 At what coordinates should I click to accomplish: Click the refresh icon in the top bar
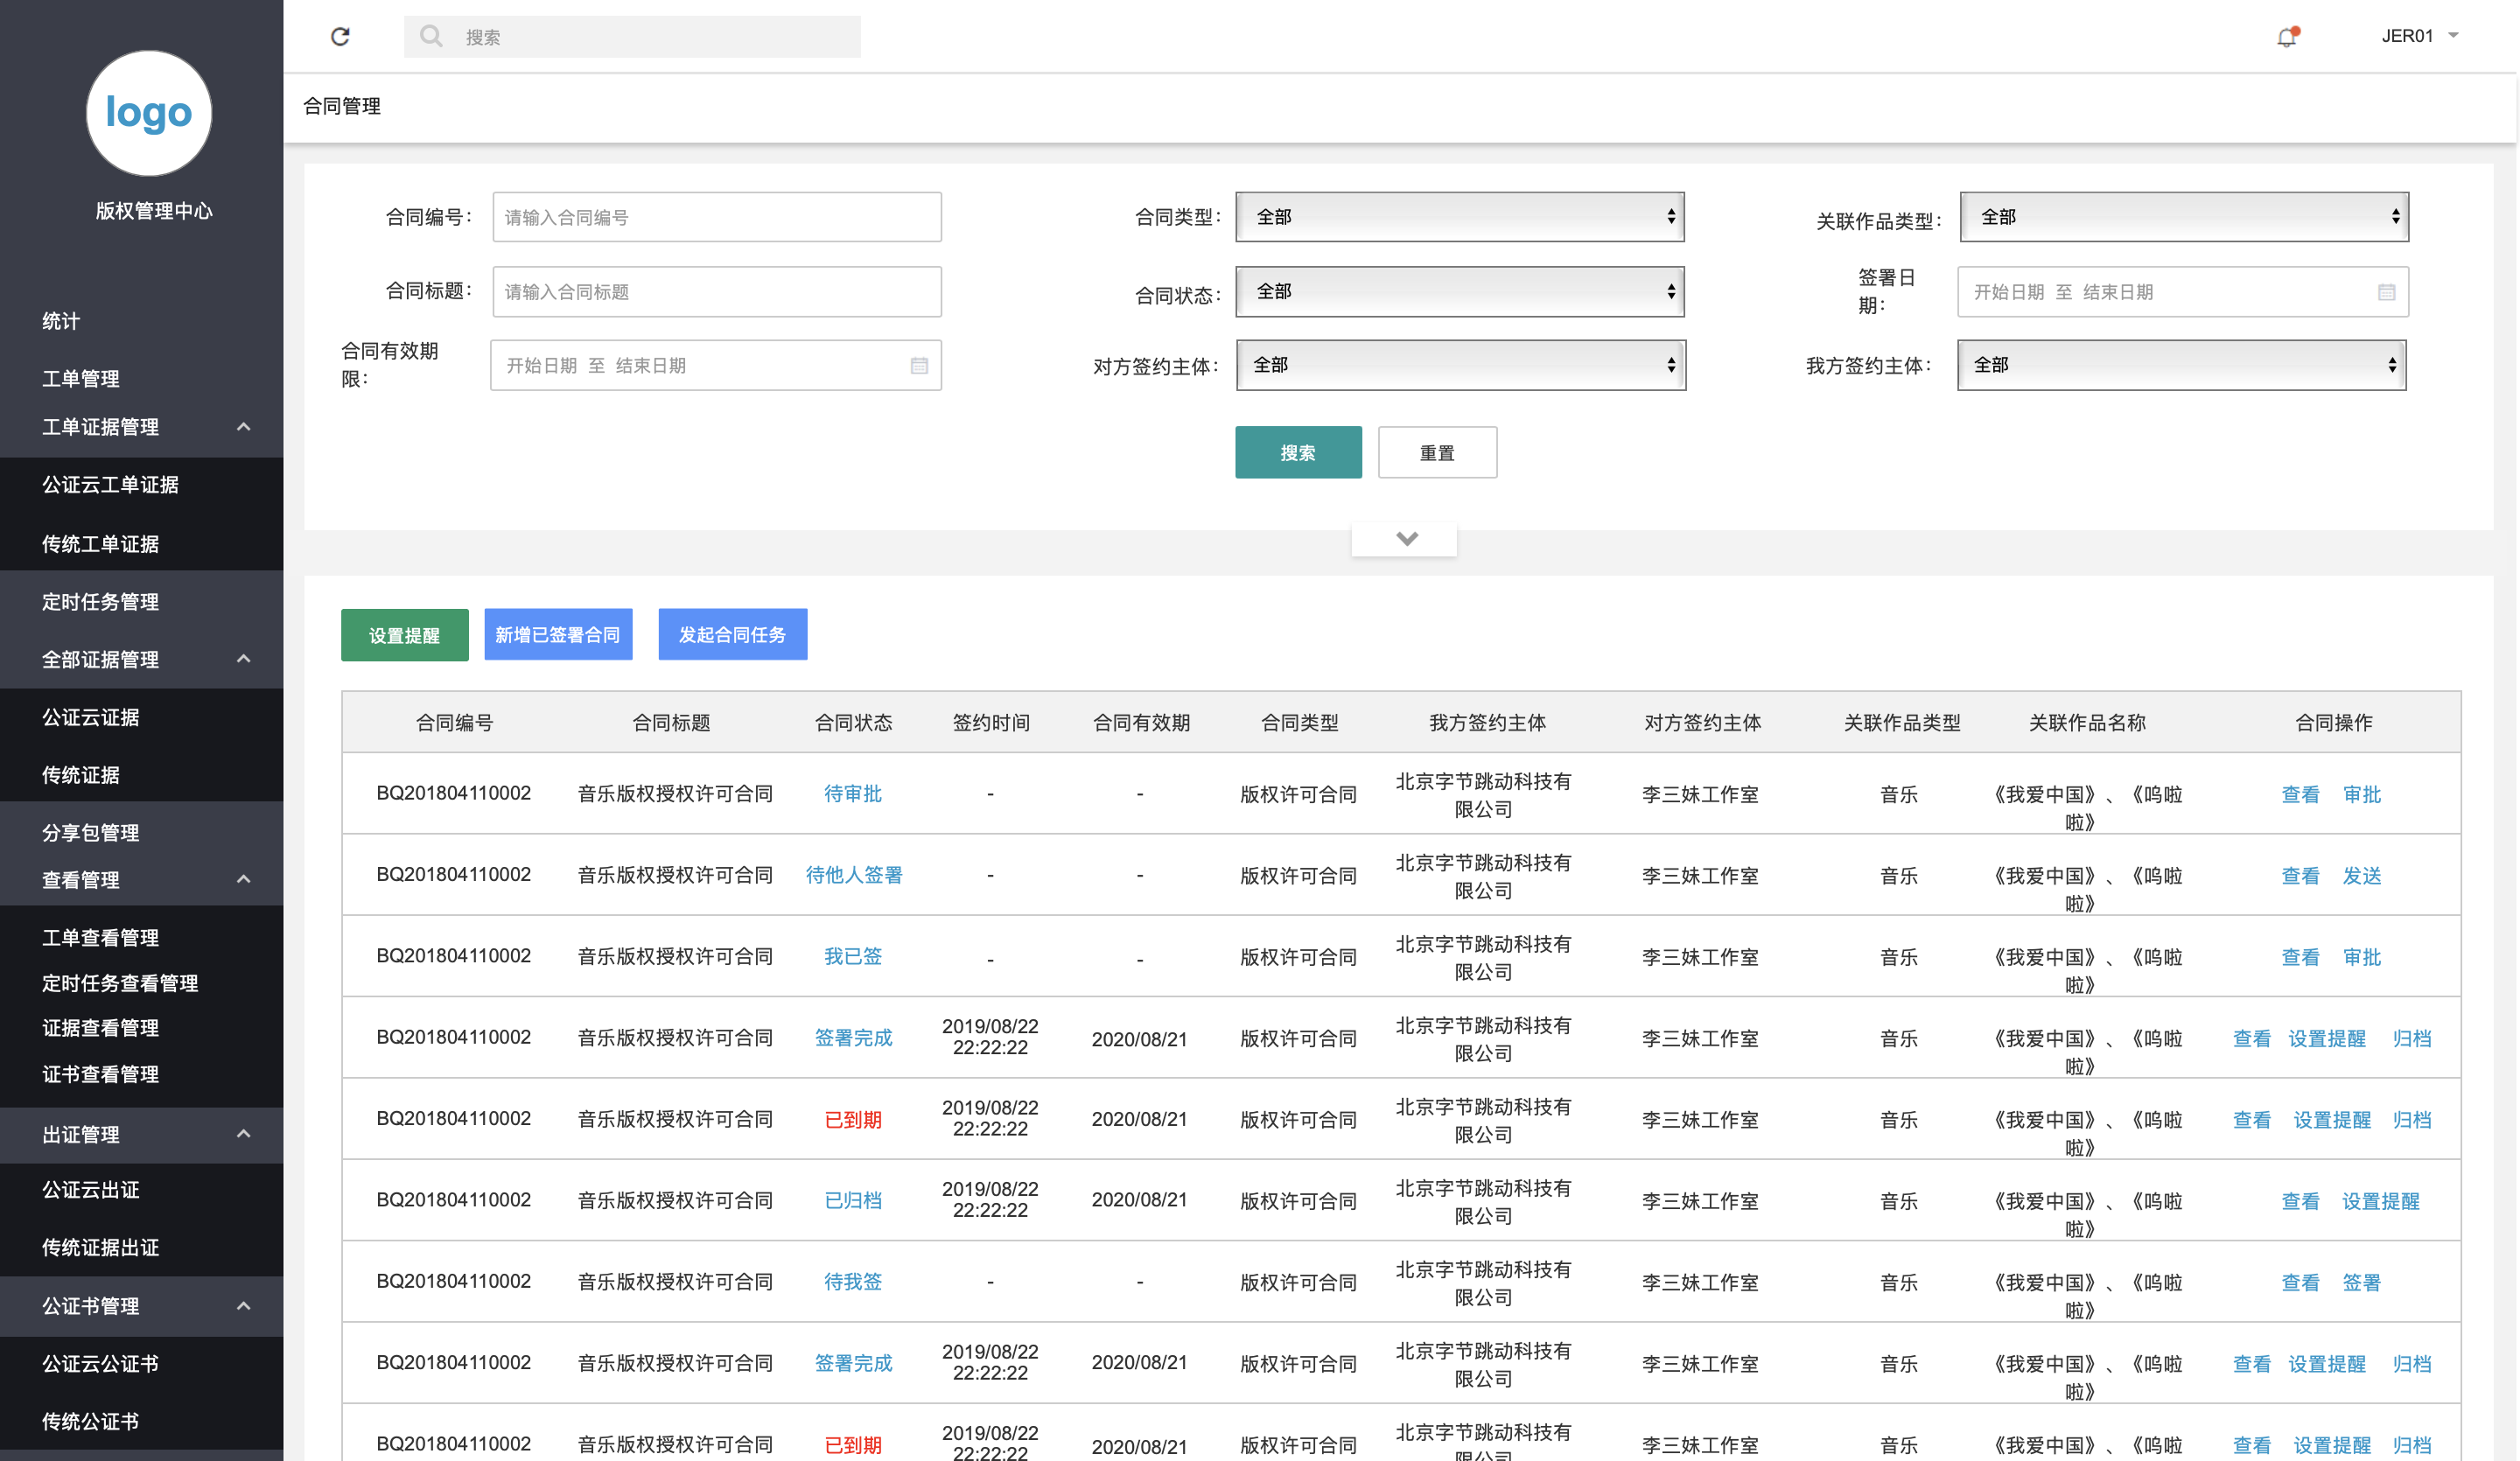[x=340, y=37]
